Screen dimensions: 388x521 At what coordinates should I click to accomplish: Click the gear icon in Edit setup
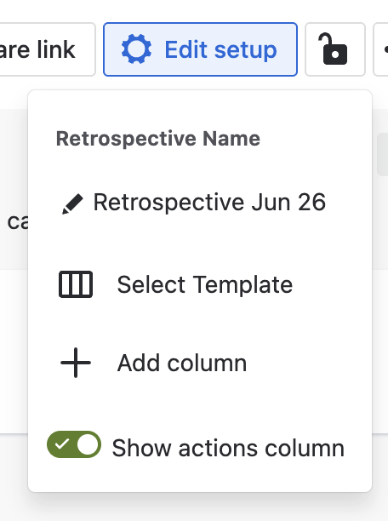point(136,49)
